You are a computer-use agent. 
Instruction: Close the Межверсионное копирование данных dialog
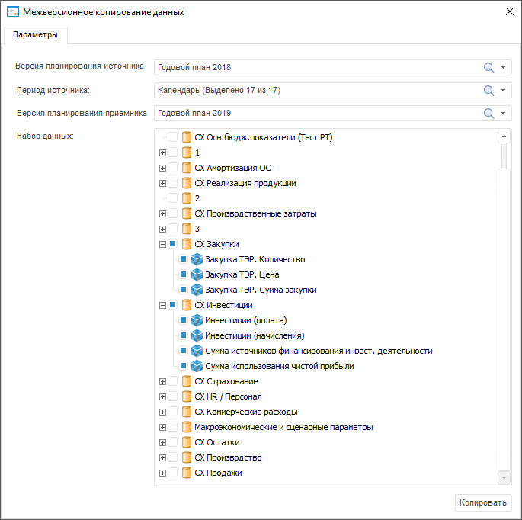510,12
